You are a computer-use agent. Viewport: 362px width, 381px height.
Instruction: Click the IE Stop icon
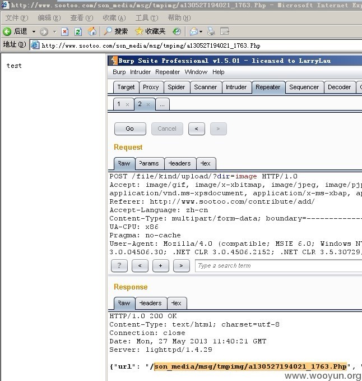click(x=64, y=31)
